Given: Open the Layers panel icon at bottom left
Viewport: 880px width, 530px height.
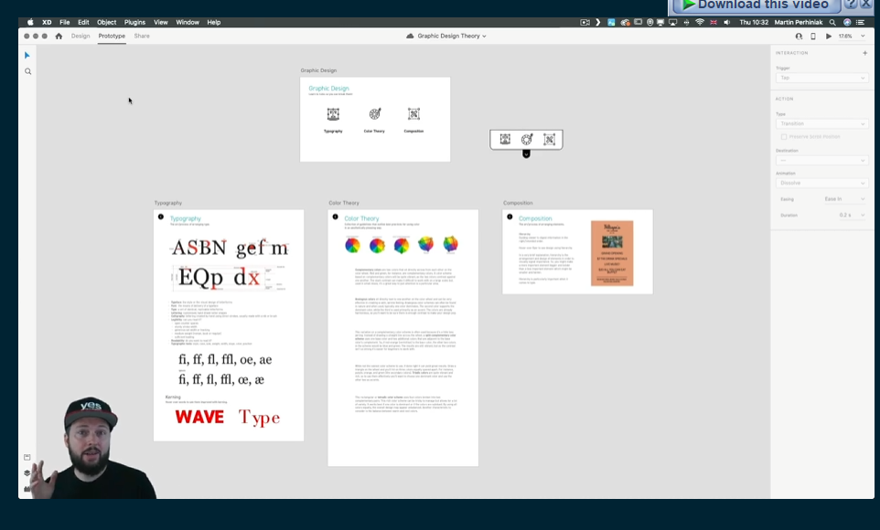Looking at the screenshot, I should [27, 472].
